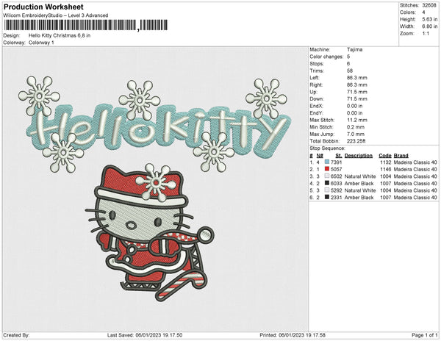Click the 'Up:' label
Screen dimensions: 441x341
[x=313, y=92]
